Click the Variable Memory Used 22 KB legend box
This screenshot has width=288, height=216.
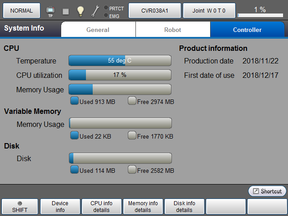coord(75,135)
